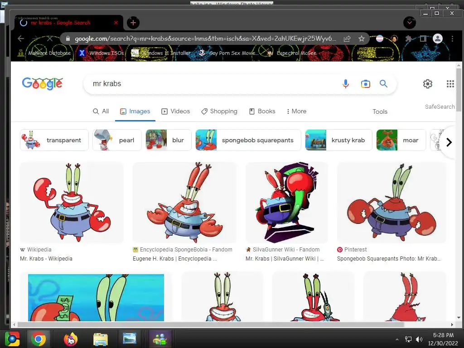Filter images by blur chip
The width and height of the screenshot is (464, 348).
coord(169,140)
